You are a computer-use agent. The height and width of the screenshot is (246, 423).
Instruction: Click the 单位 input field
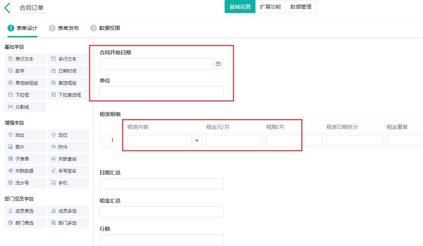point(161,92)
